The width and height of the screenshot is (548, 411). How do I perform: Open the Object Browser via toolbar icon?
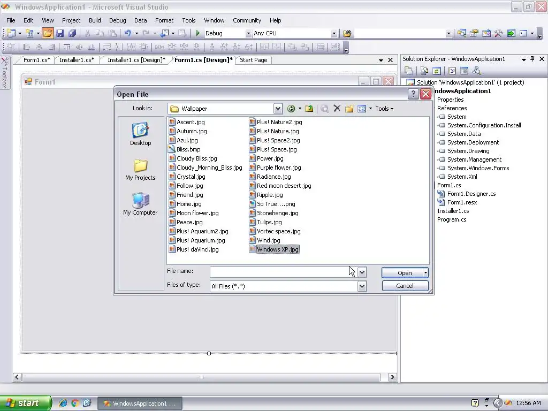click(x=486, y=33)
